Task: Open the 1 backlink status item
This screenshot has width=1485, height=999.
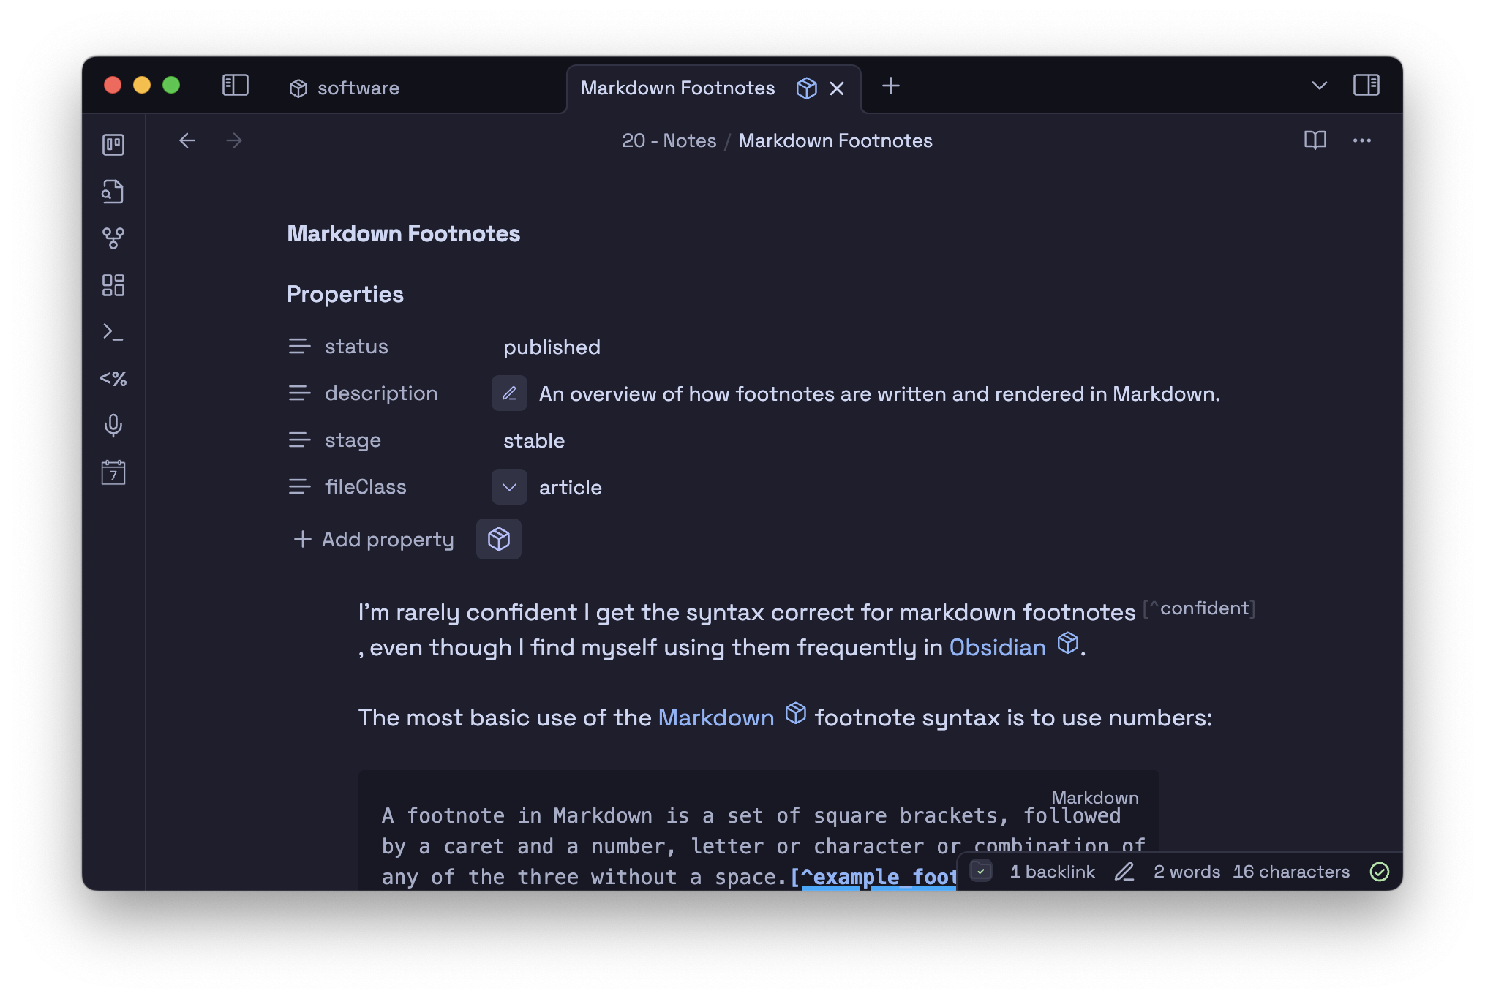Action: click(x=1052, y=872)
